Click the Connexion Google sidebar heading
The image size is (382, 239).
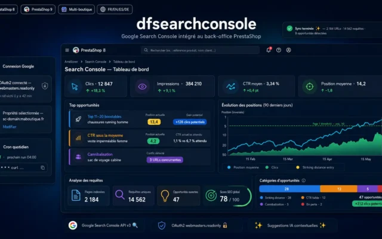coord(19,66)
